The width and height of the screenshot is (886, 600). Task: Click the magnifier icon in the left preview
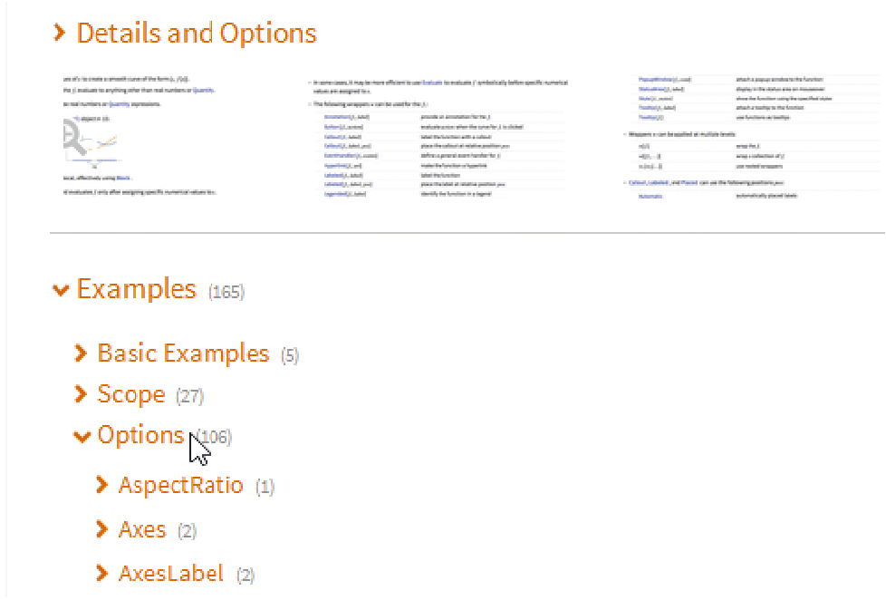click(x=72, y=137)
